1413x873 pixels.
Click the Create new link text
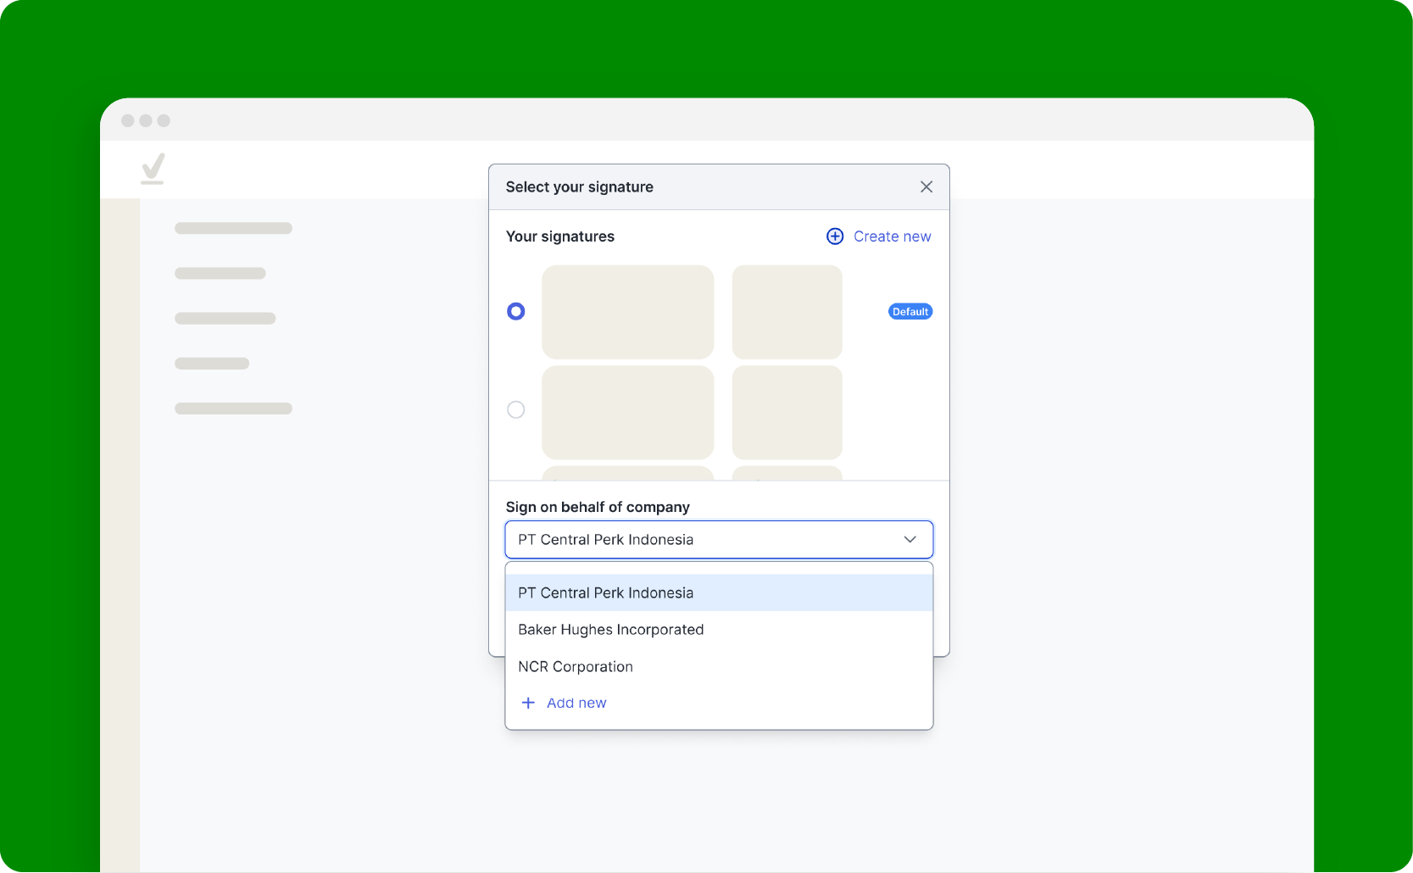[x=892, y=236]
